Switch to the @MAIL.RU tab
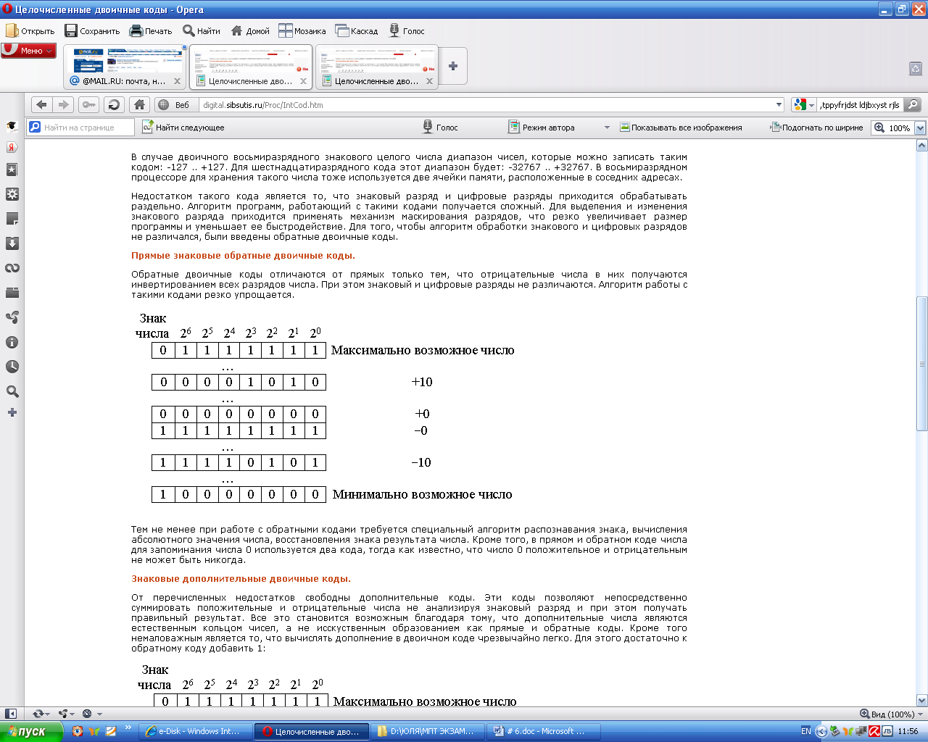Image resolution: width=928 pixels, height=742 pixels. click(124, 67)
